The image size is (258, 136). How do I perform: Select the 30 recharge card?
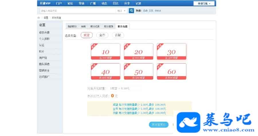(x=172, y=52)
